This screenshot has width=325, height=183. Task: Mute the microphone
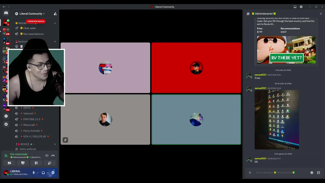coord(34,173)
